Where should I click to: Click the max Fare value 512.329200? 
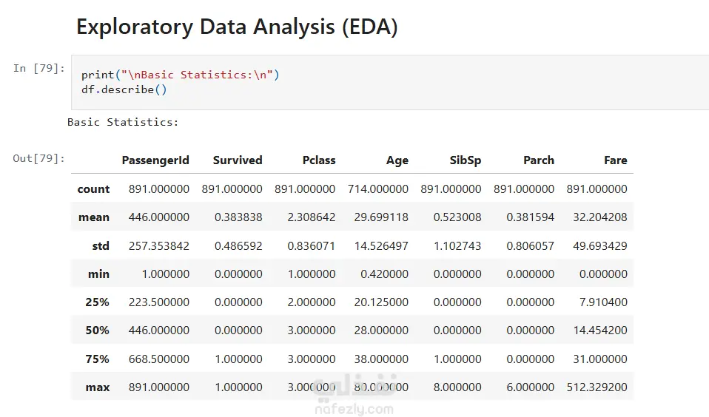597,387
